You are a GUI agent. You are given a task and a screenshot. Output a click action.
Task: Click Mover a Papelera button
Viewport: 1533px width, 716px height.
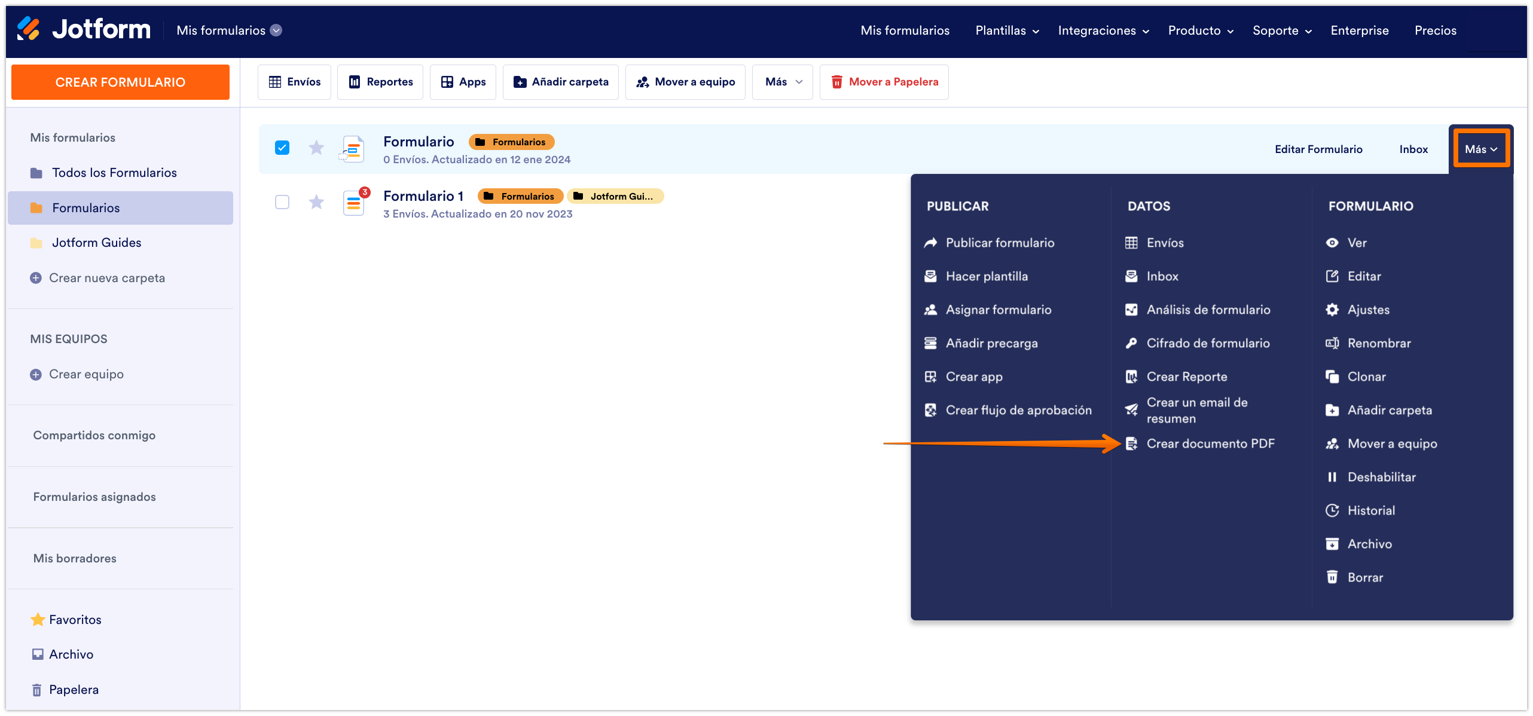click(x=884, y=82)
